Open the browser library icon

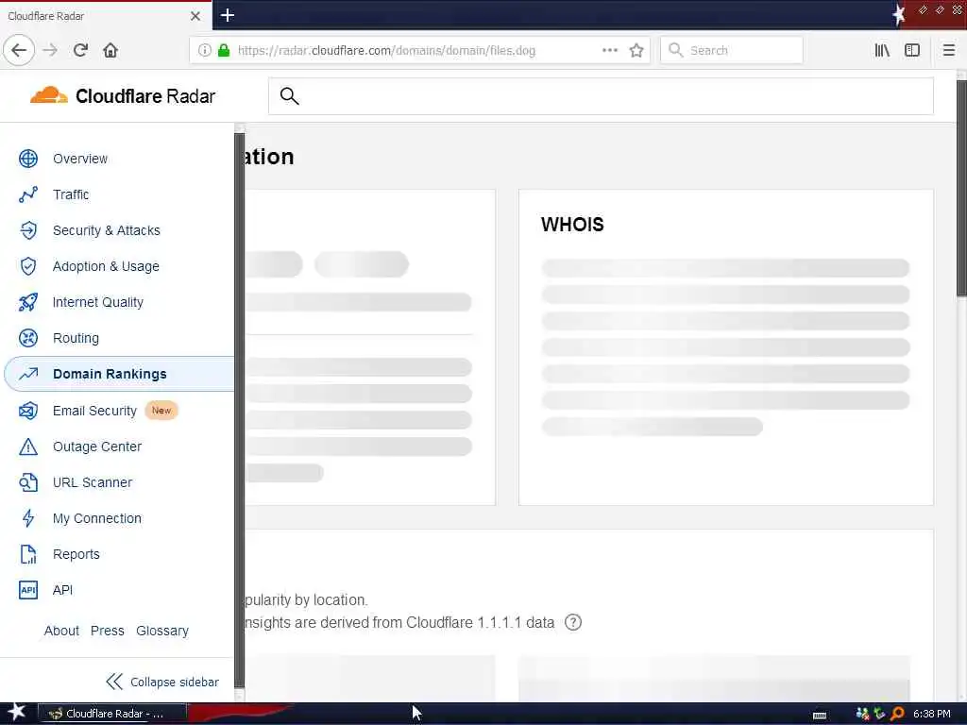pyautogui.click(x=882, y=50)
